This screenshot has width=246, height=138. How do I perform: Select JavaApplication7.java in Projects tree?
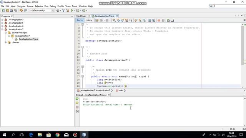point(28,39)
